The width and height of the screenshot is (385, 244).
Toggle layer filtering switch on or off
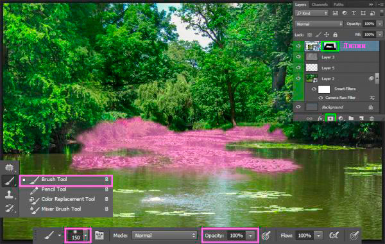tap(381, 13)
